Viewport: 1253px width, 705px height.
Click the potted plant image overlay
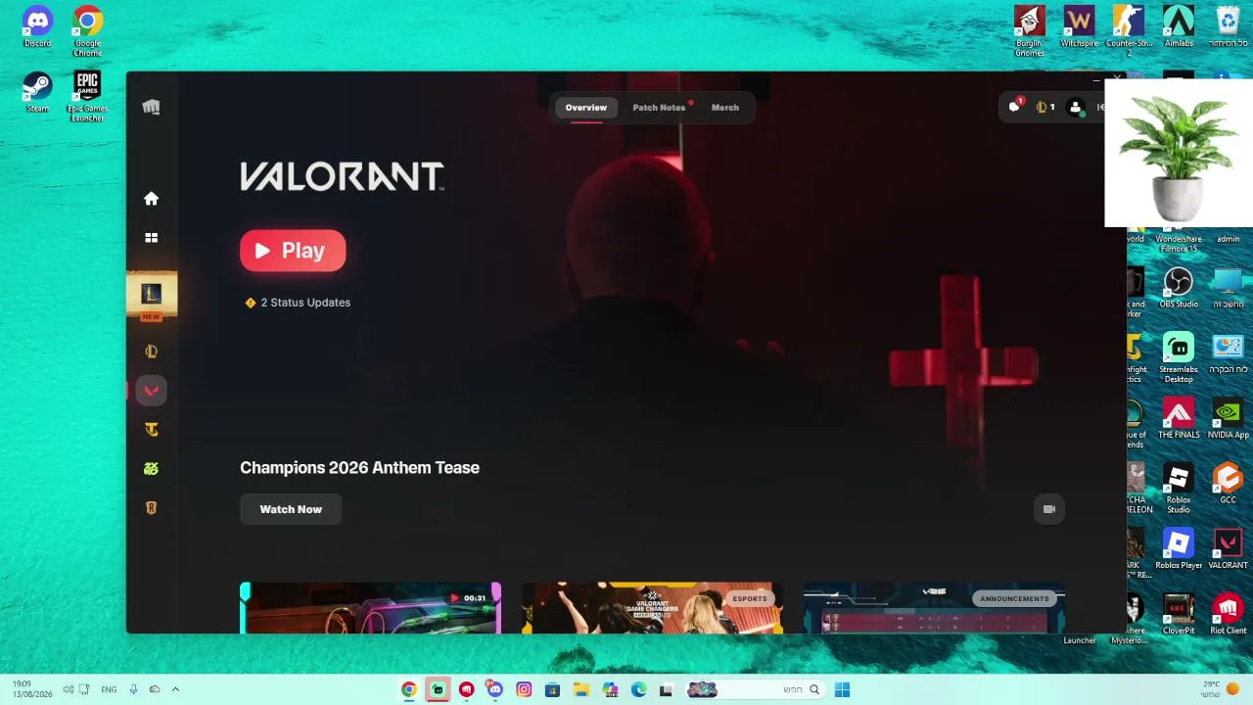pyautogui.click(x=1178, y=154)
